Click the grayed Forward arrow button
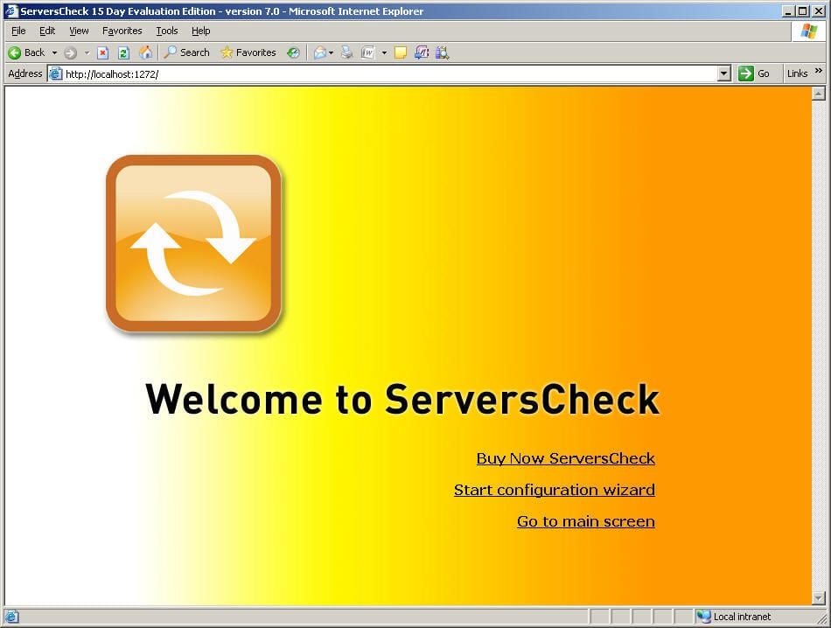Screen dimensions: 831x628 (x=70, y=52)
